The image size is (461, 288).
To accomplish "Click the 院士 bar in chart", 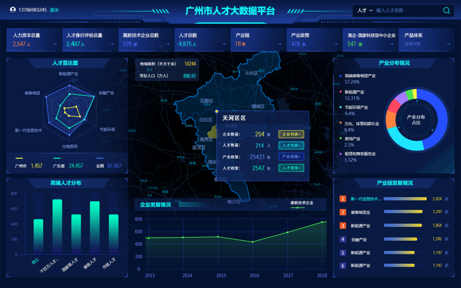I will (38, 236).
